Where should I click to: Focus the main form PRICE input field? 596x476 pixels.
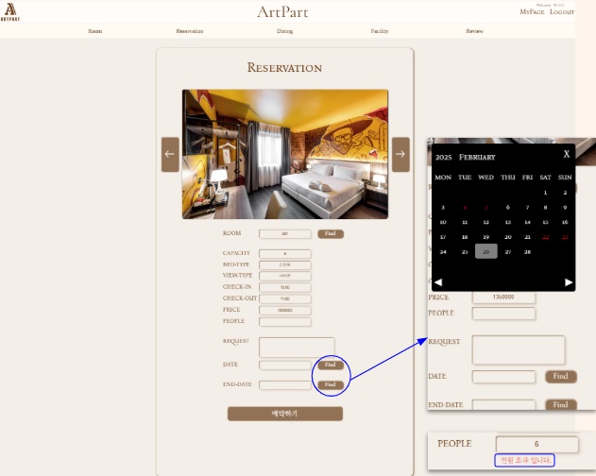tap(285, 310)
